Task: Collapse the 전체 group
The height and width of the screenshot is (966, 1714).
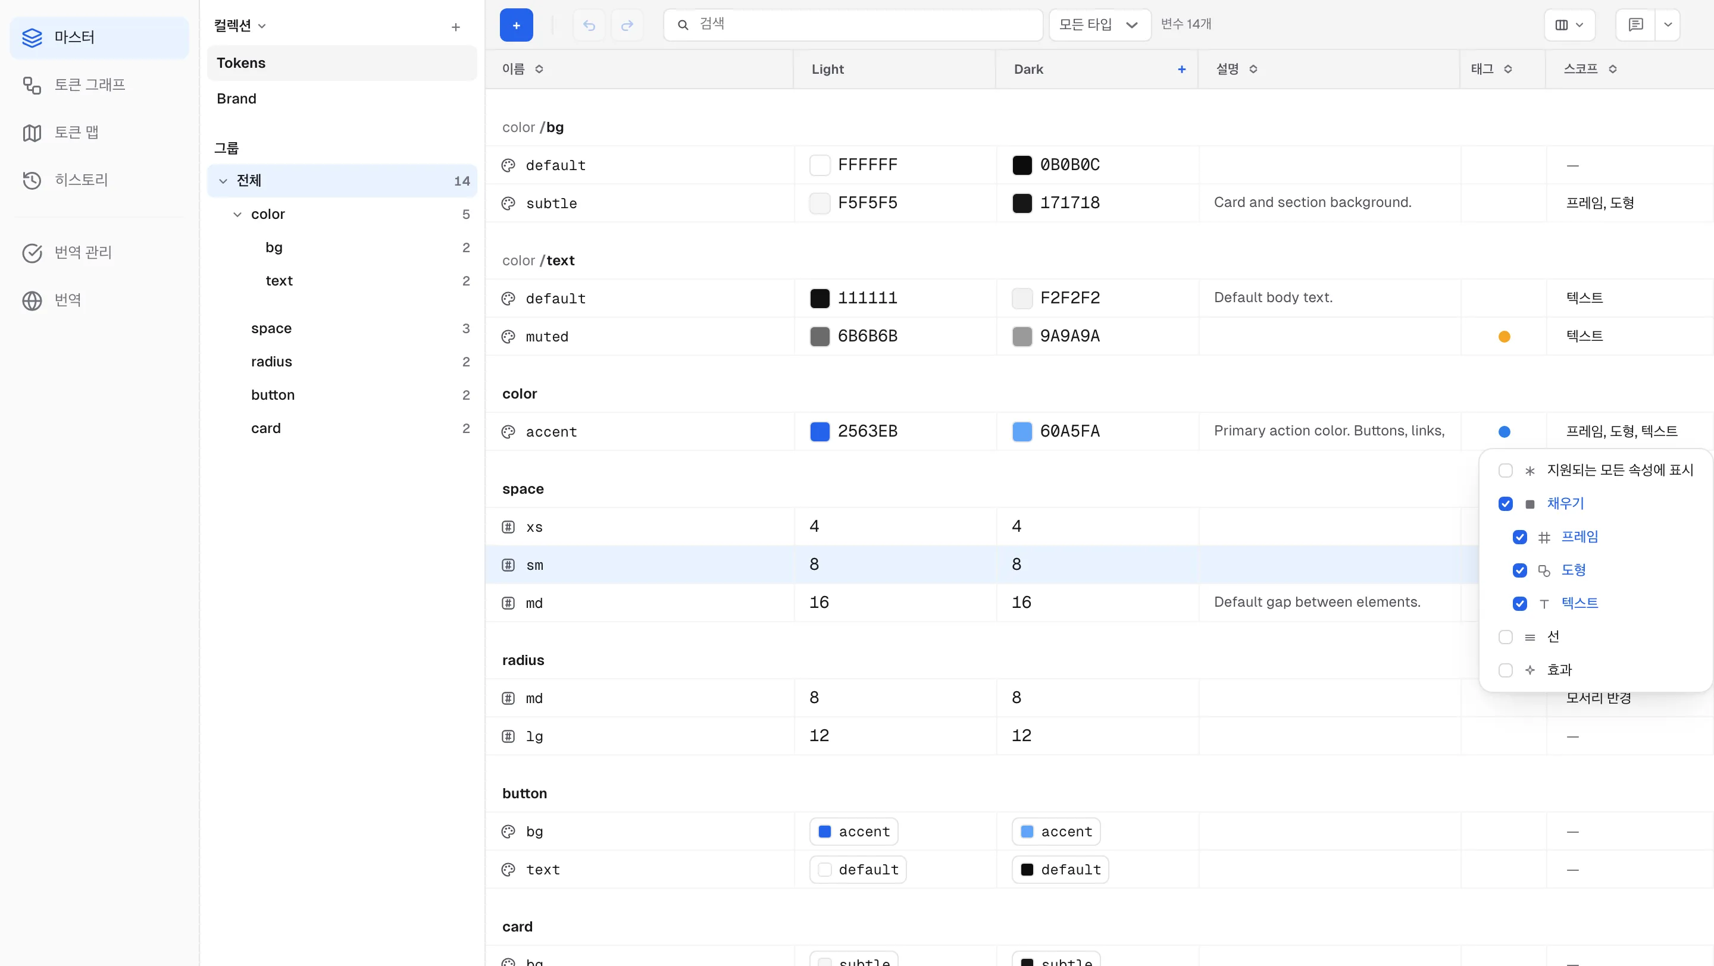Action: click(223, 181)
